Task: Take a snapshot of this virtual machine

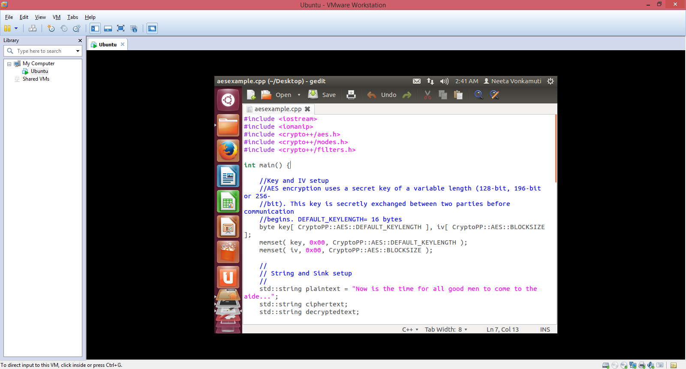Action: click(x=51, y=28)
